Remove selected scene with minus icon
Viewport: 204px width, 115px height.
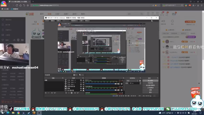[48, 93]
